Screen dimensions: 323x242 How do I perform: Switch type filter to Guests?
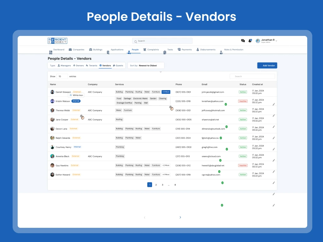[118, 66]
